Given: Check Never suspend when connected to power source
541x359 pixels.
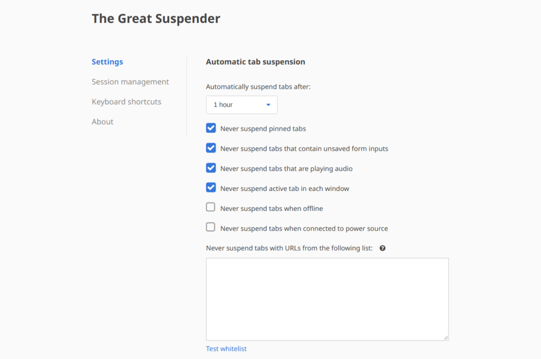Looking at the screenshot, I should tap(210, 227).
